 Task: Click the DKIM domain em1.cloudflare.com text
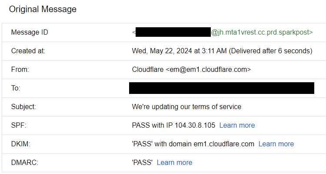click(x=224, y=144)
